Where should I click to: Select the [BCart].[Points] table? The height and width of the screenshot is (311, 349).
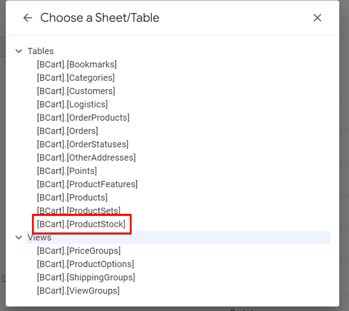[67, 171]
